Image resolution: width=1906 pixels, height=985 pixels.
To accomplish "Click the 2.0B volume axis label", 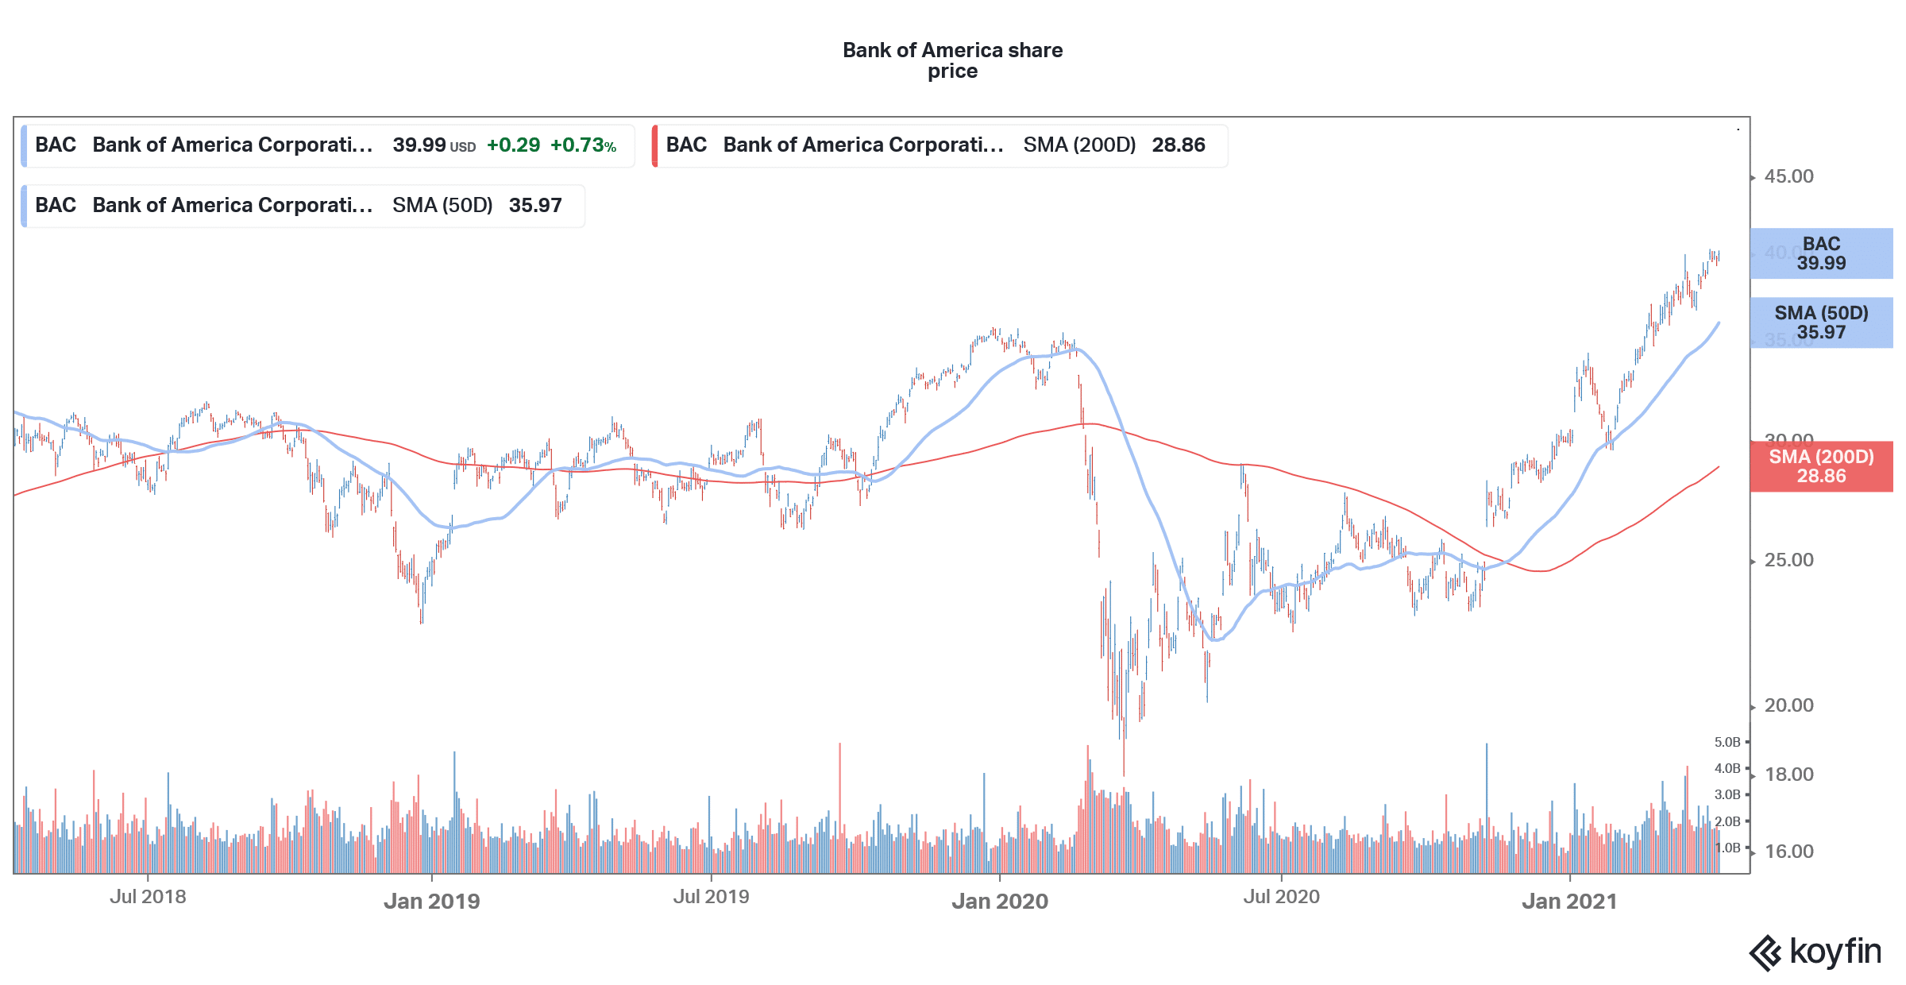I will [1727, 821].
